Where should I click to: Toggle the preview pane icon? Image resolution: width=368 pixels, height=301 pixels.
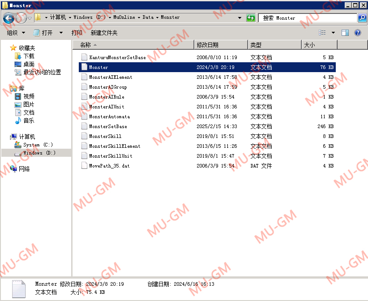(345, 33)
